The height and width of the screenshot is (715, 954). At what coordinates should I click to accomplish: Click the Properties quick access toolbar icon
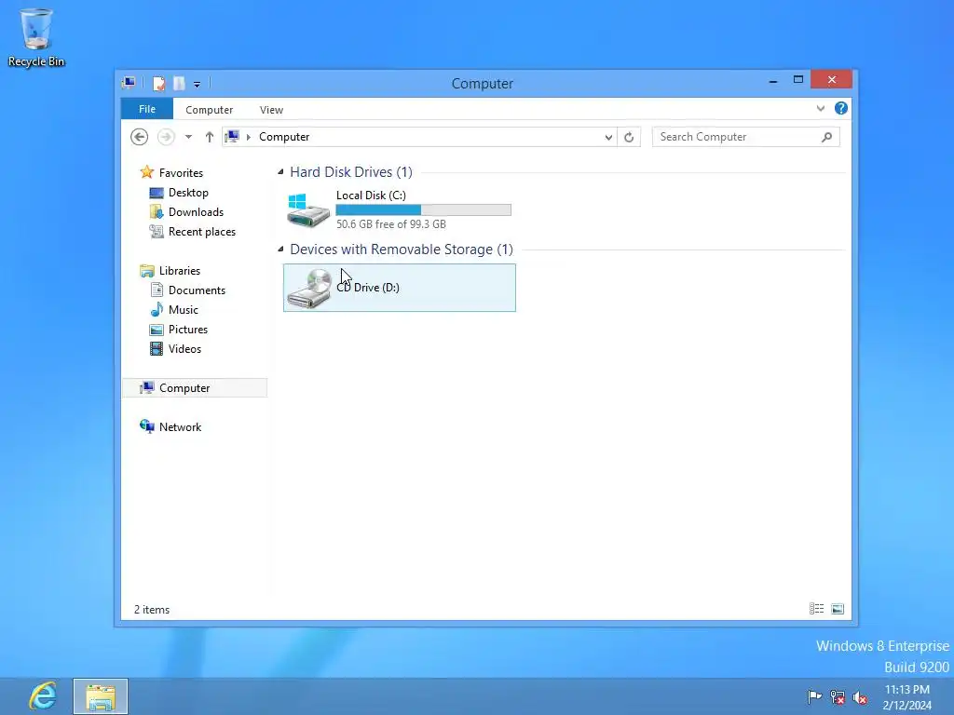click(x=158, y=83)
